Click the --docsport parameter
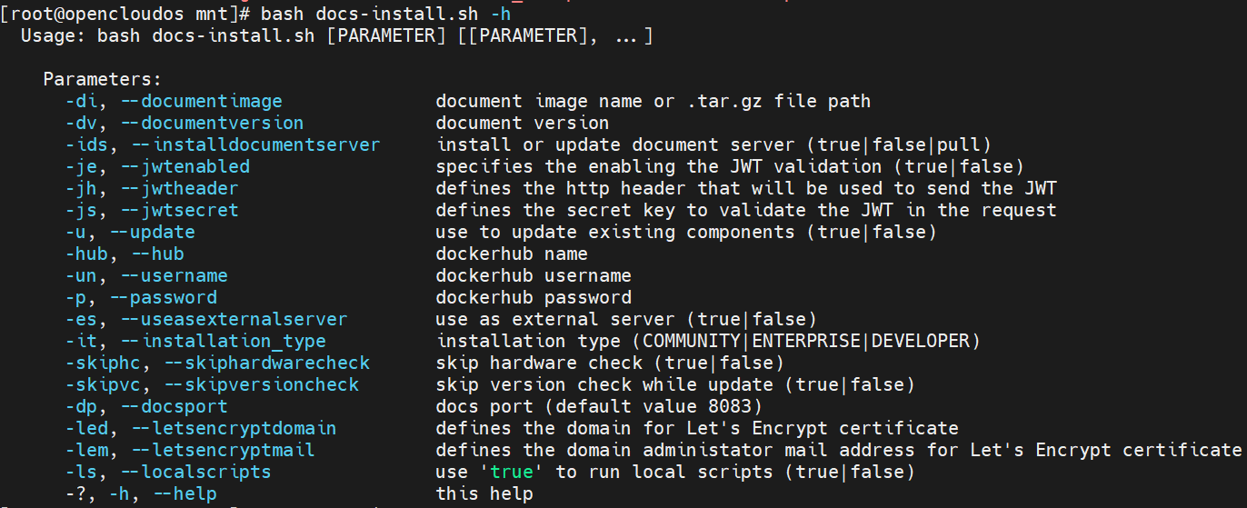 tap(174, 406)
